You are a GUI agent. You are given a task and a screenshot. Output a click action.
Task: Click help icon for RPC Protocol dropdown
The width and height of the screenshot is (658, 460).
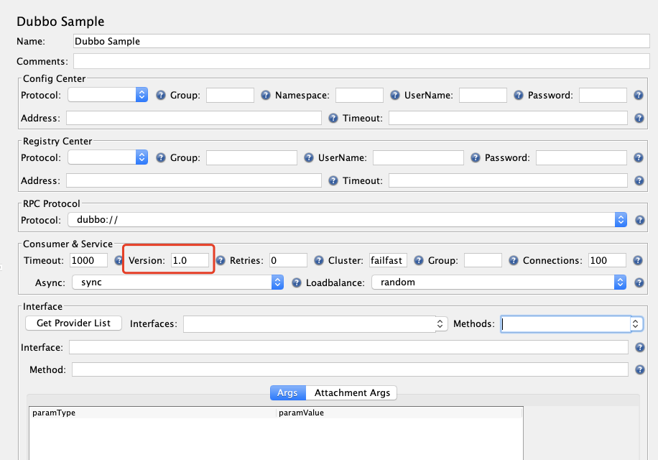point(639,221)
